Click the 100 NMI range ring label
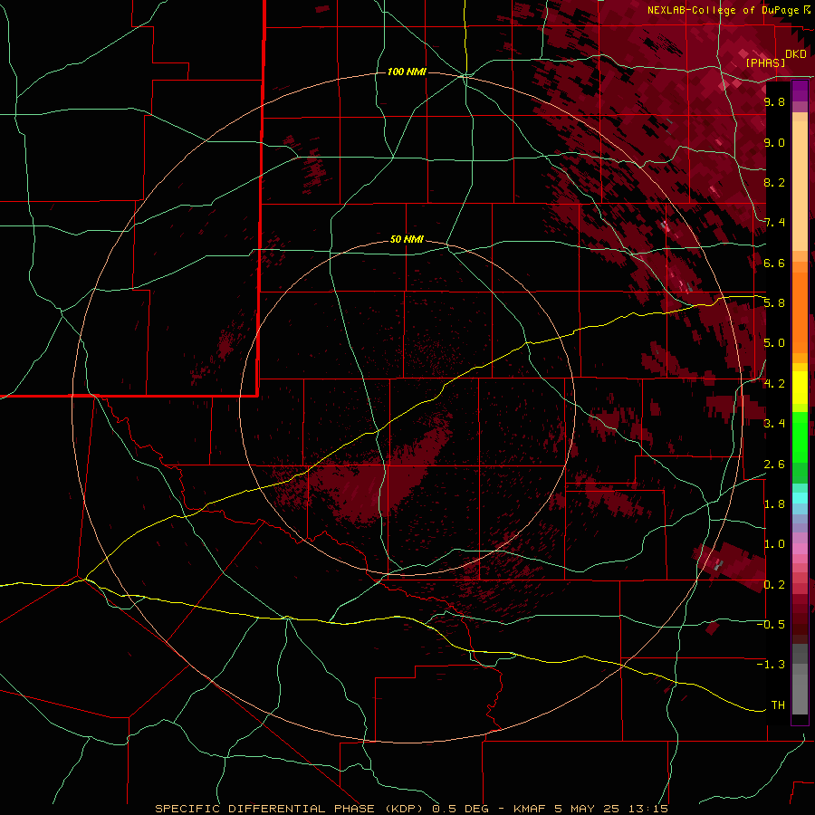815x815 pixels. coord(407,72)
